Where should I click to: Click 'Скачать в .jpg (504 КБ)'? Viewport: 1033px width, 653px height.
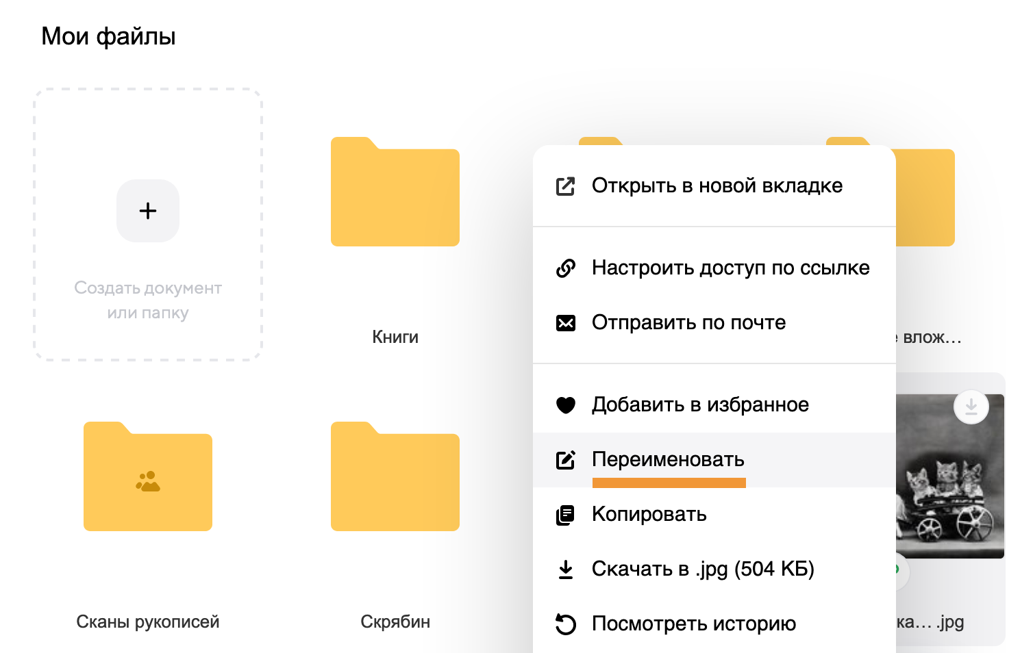pos(703,568)
